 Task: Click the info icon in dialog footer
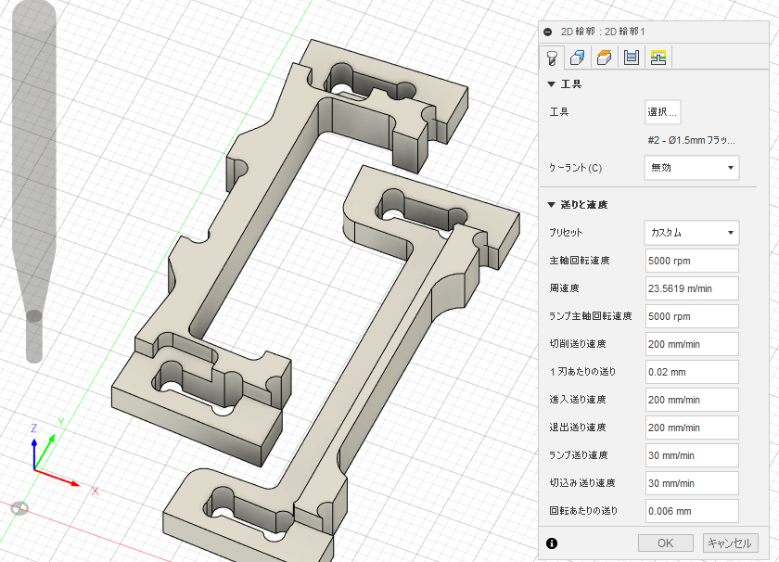552,543
